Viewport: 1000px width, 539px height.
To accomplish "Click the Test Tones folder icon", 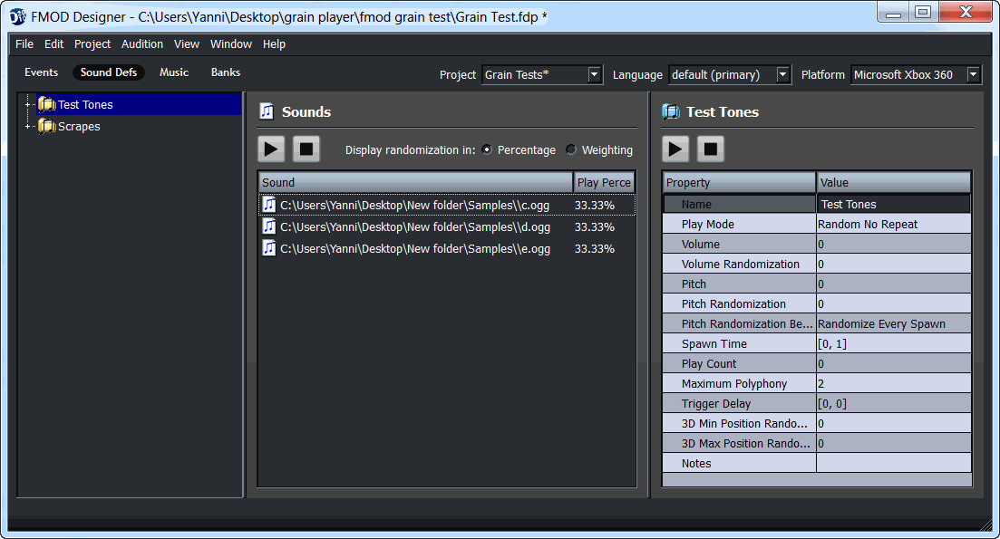I will click(46, 104).
